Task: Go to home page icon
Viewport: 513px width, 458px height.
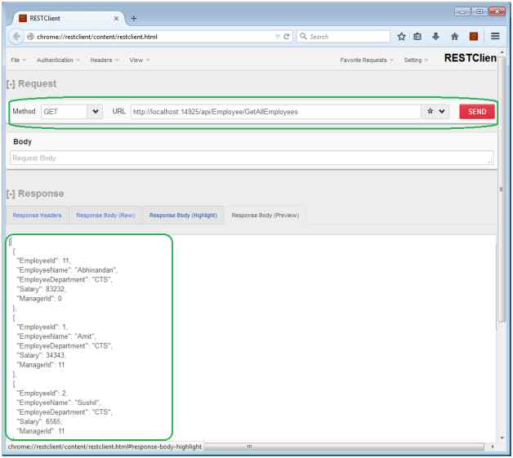Action: point(454,37)
